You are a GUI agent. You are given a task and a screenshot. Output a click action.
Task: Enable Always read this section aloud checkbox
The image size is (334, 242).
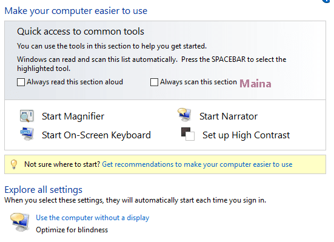tap(21, 82)
